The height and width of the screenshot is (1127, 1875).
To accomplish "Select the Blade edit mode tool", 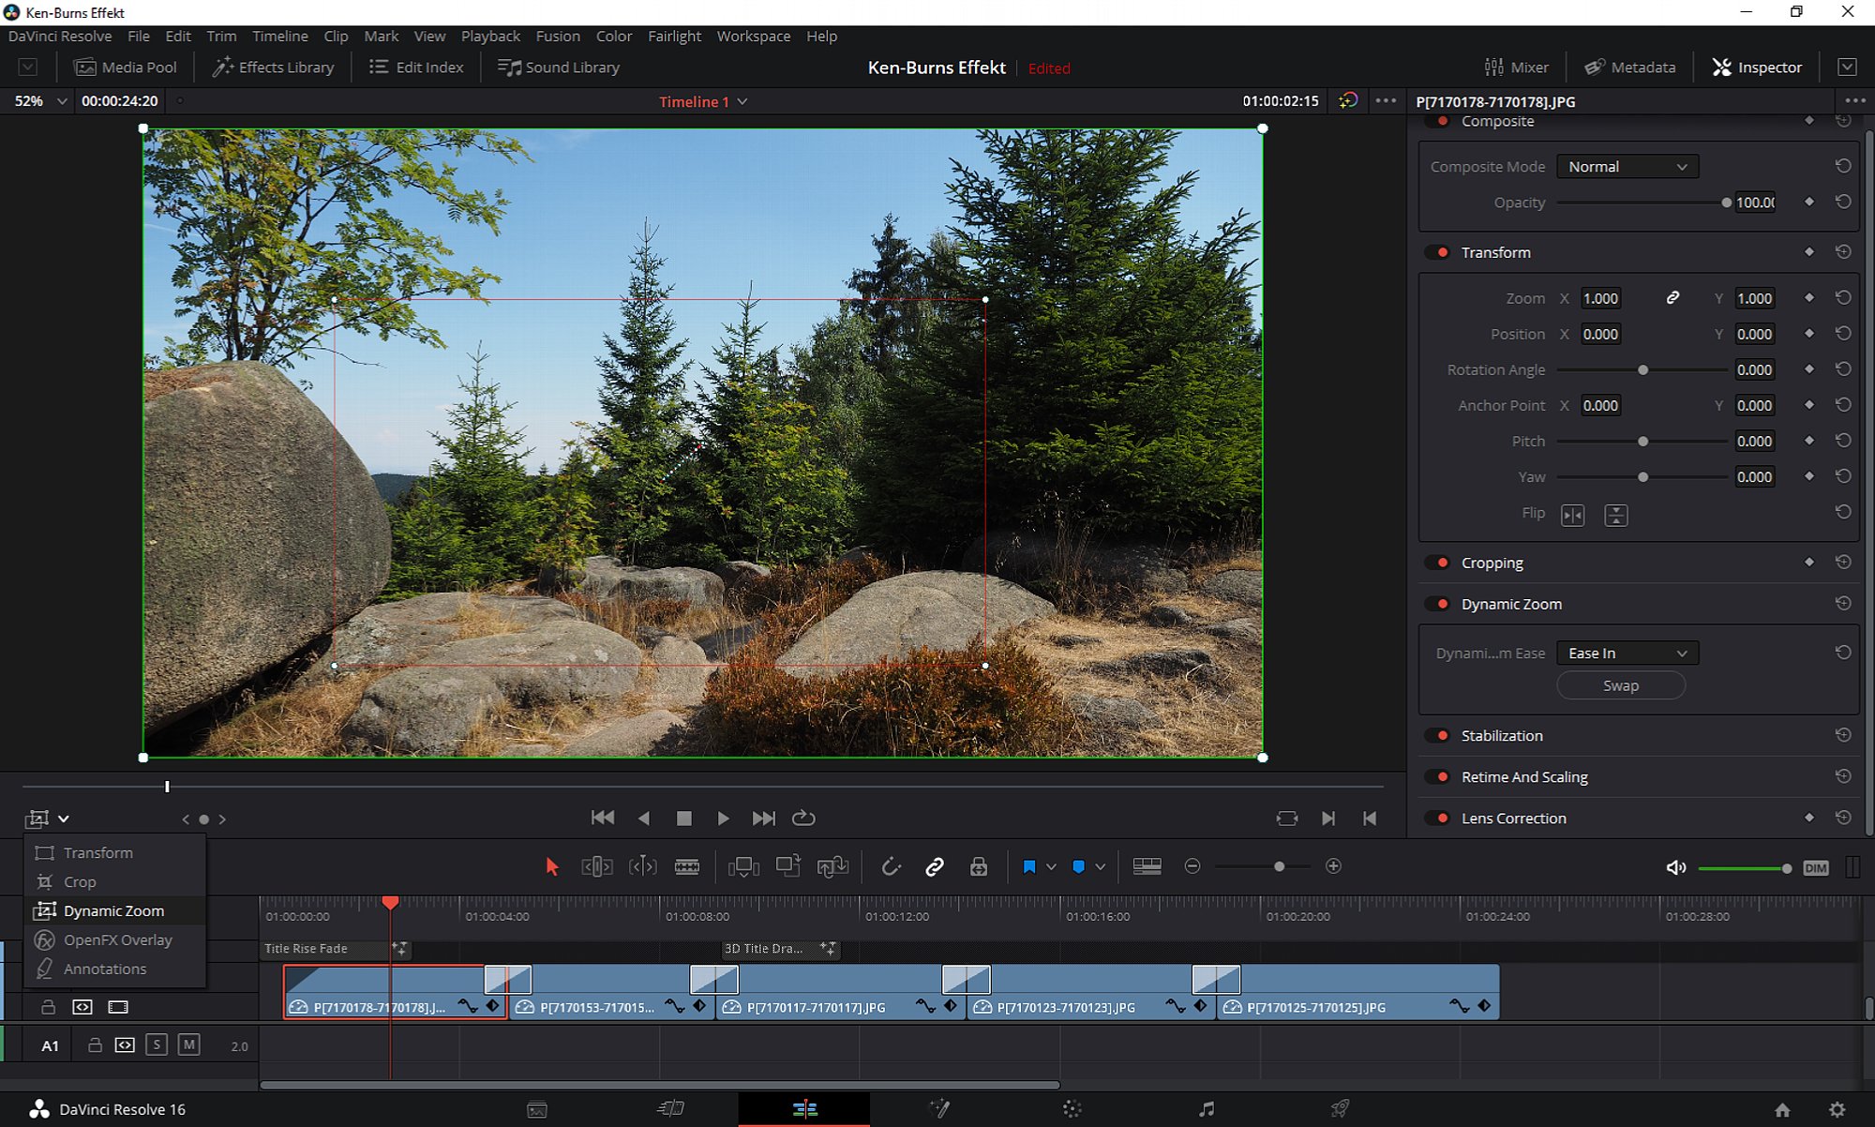I will (x=687, y=866).
